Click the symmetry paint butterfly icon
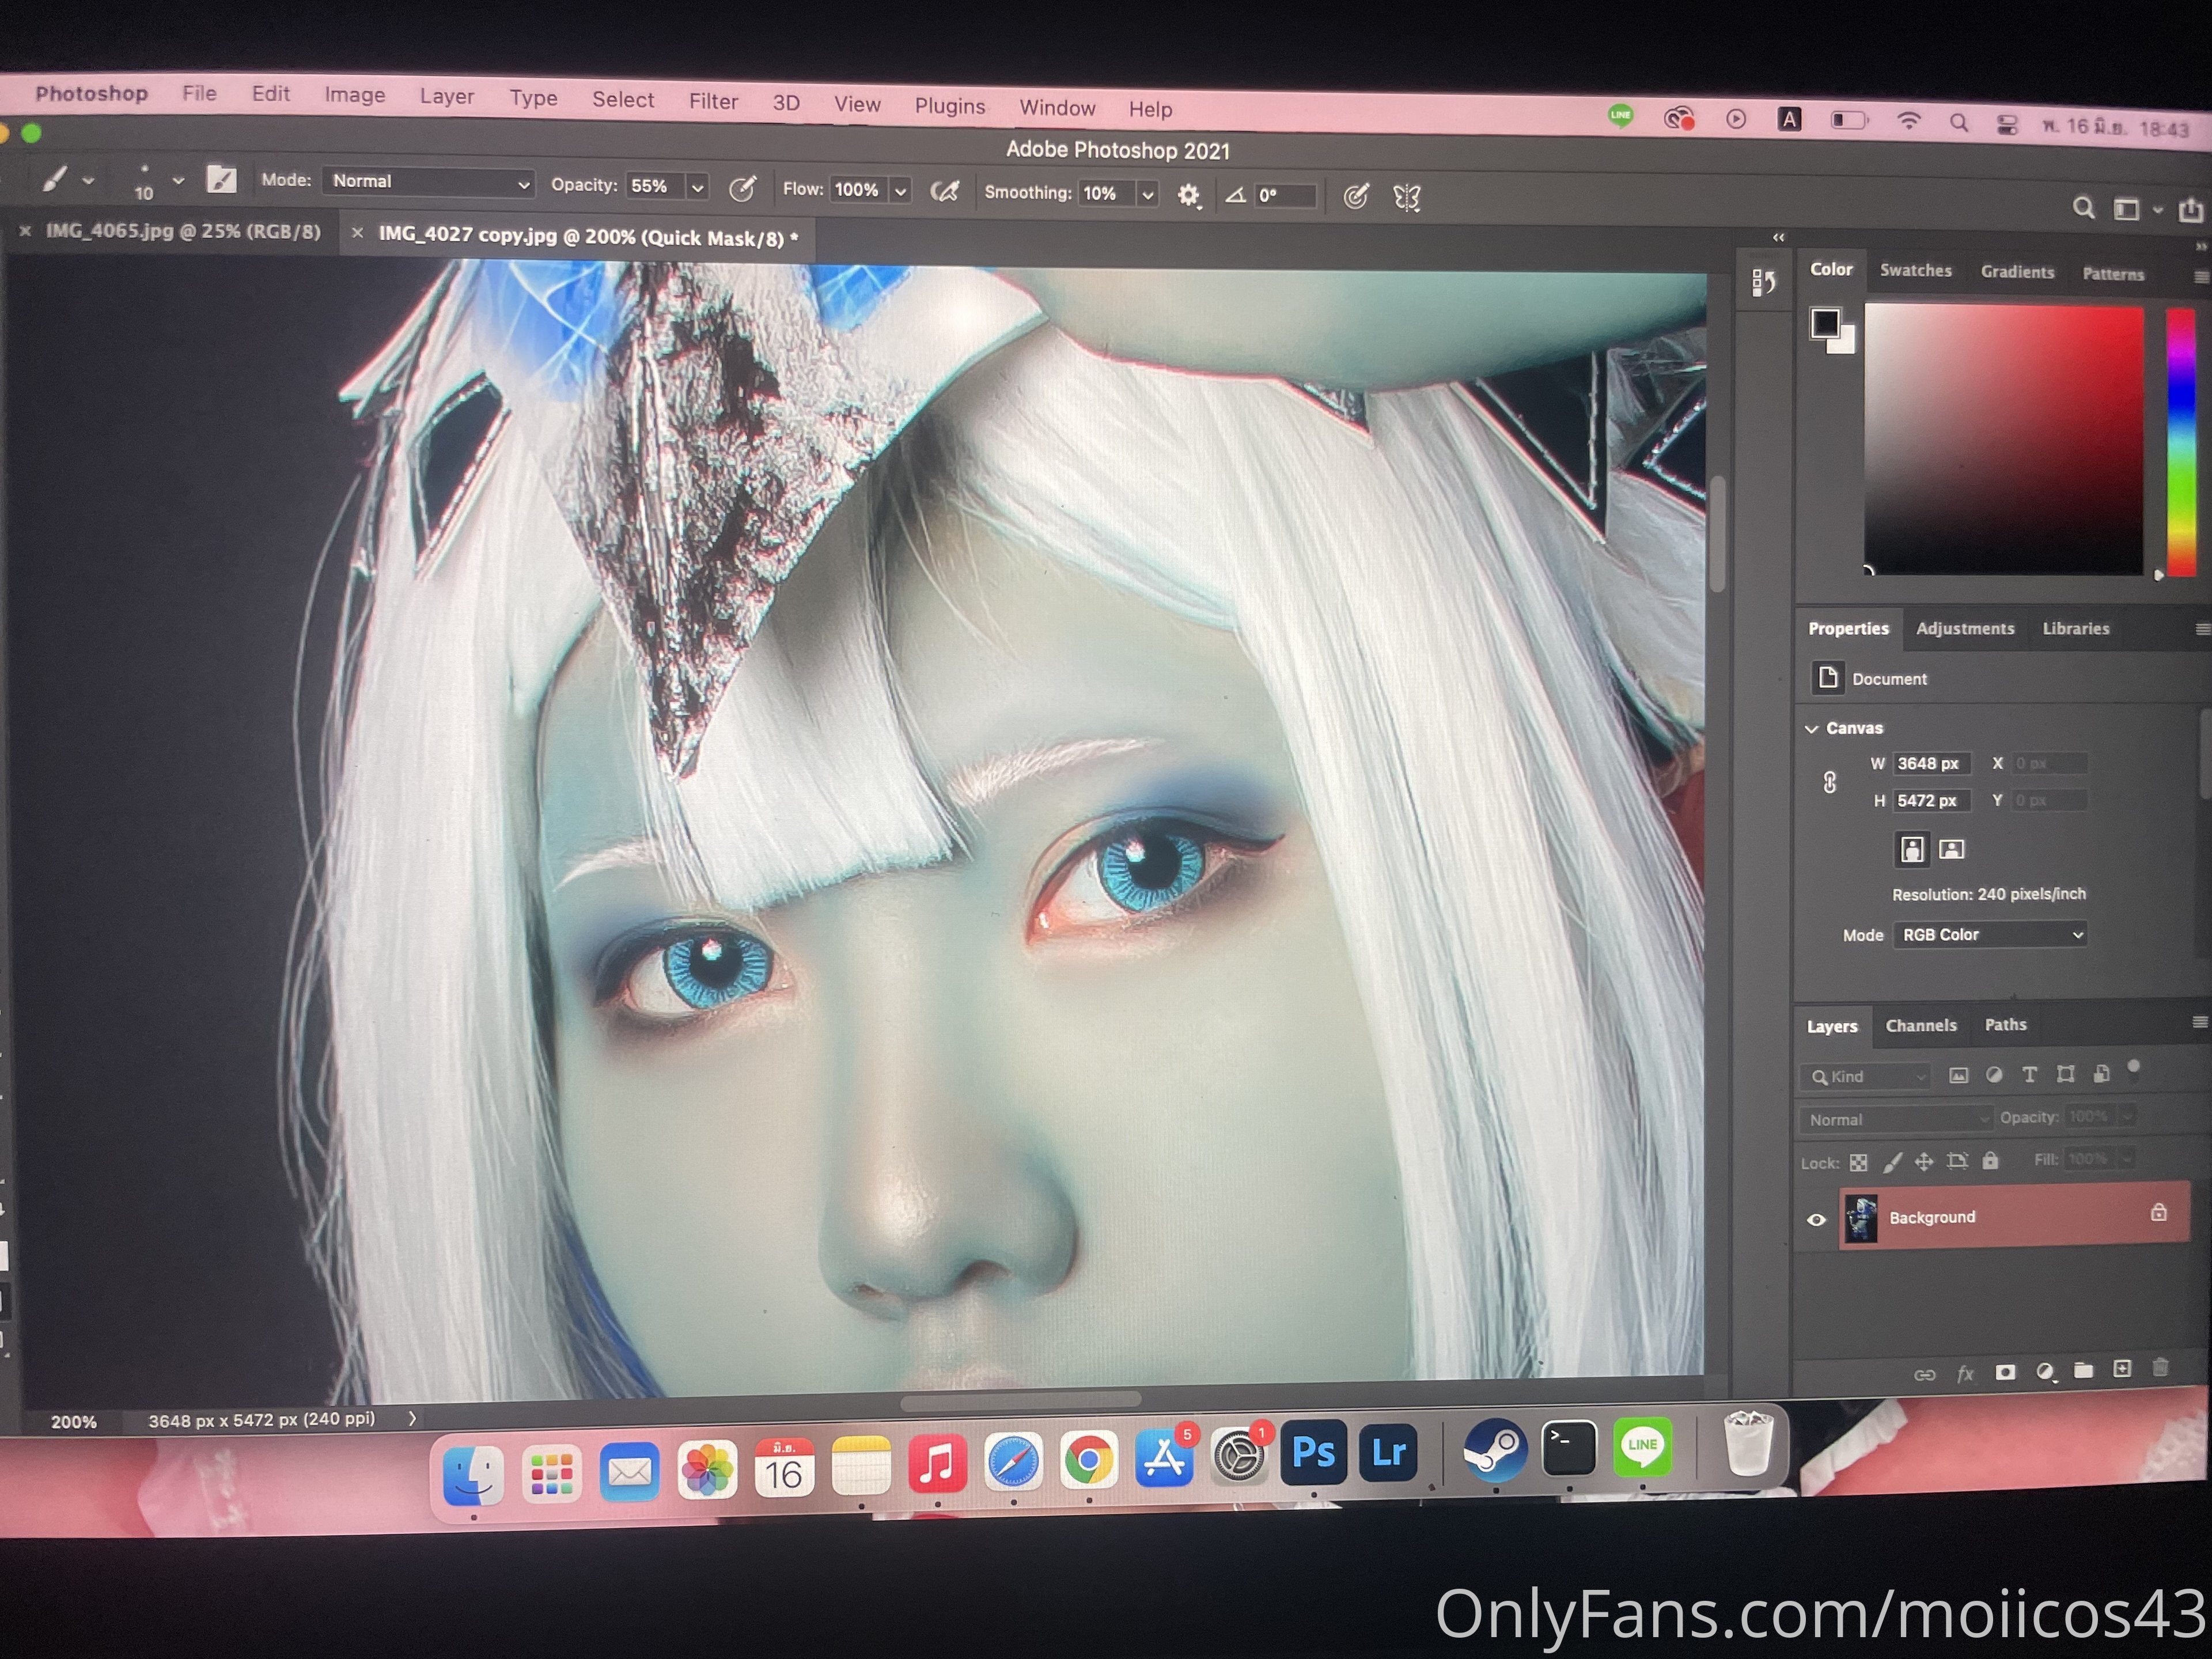The height and width of the screenshot is (1659, 2212). [x=1406, y=197]
